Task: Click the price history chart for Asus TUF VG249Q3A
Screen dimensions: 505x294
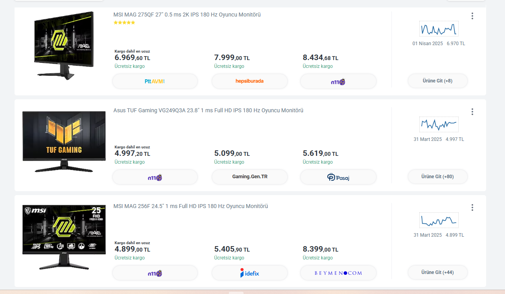Action: pos(439,124)
